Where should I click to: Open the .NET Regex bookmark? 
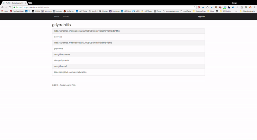coord(147,11)
